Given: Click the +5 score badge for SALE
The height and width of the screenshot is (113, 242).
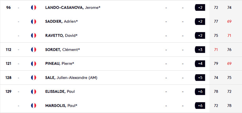Looking at the screenshot, I should tap(200, 78).
